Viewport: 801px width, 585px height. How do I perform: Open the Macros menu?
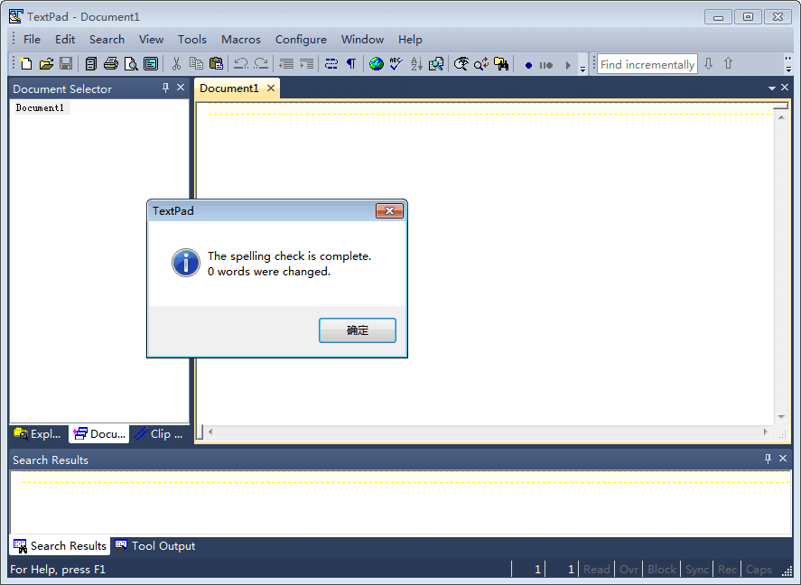pos(241,40)
